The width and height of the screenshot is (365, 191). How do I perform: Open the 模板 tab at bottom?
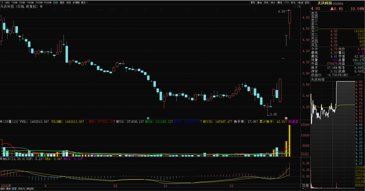tap(8, 189)
